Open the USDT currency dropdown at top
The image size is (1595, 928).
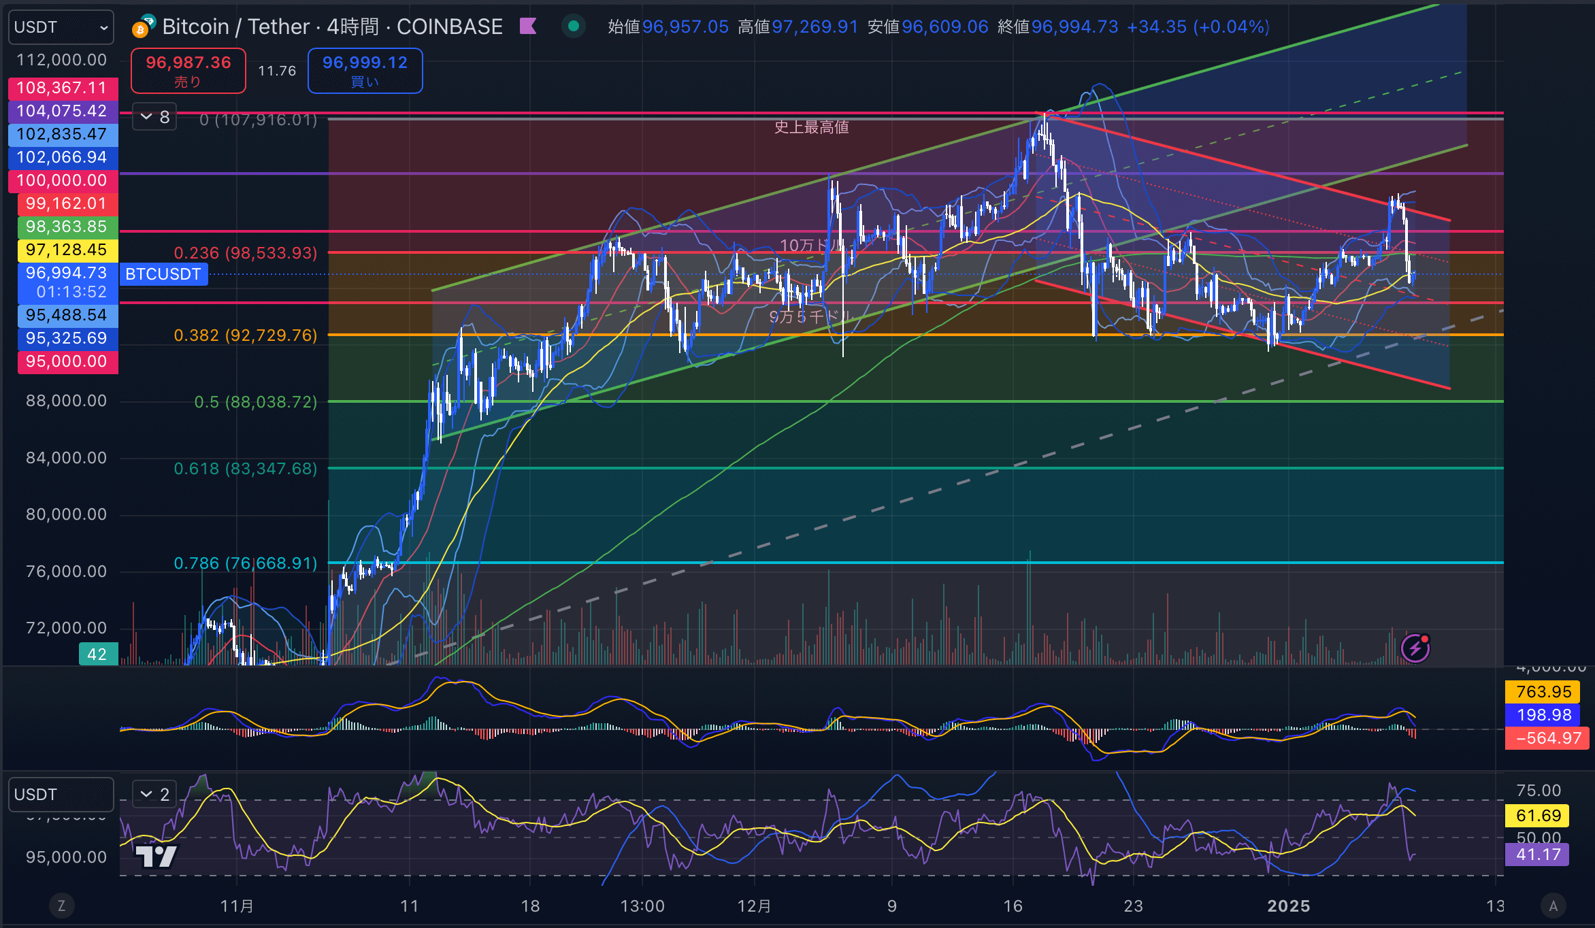pyautogui.click(x=61, y=27)
